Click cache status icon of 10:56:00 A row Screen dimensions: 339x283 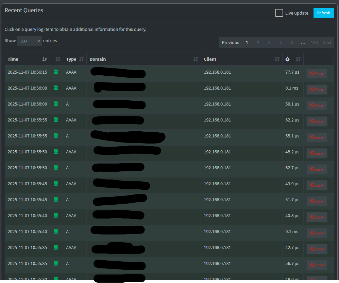(x=56, y=104)
